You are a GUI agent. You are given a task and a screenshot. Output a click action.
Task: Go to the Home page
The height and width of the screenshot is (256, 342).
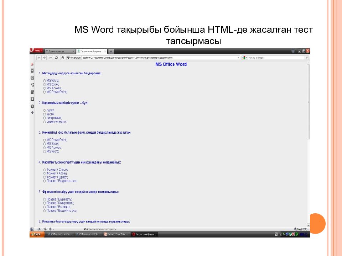(x=63, y=58)
